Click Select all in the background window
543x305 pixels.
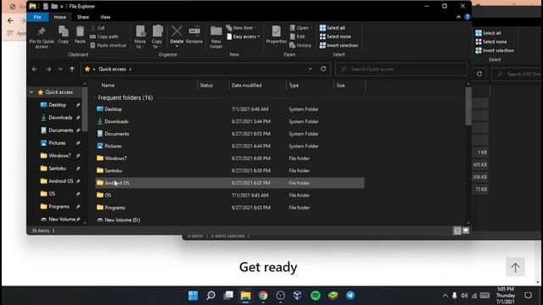tap(488, 33)
